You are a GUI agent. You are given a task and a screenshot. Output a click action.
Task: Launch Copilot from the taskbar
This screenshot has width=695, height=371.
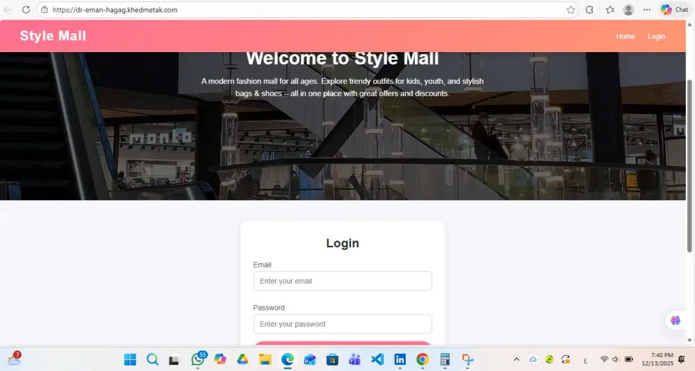click(x=220, y=359)
